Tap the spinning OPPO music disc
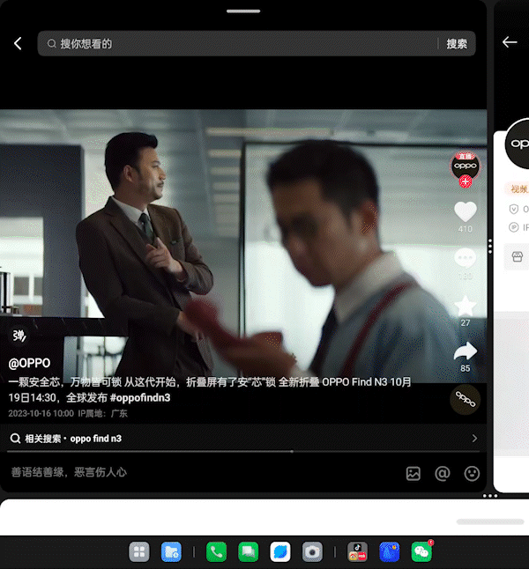Image resolution: width=529 pixels, height=569 pixels. coord(465,400)
